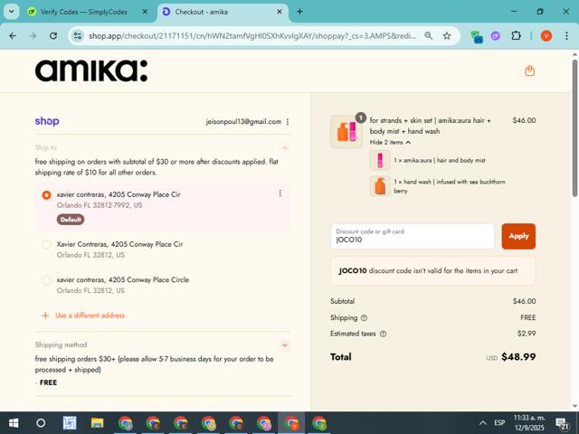The width and height of the screenshot is (579, 434).
Task: Open Chrome extensions puzzle icon
Action: [516, 36]
